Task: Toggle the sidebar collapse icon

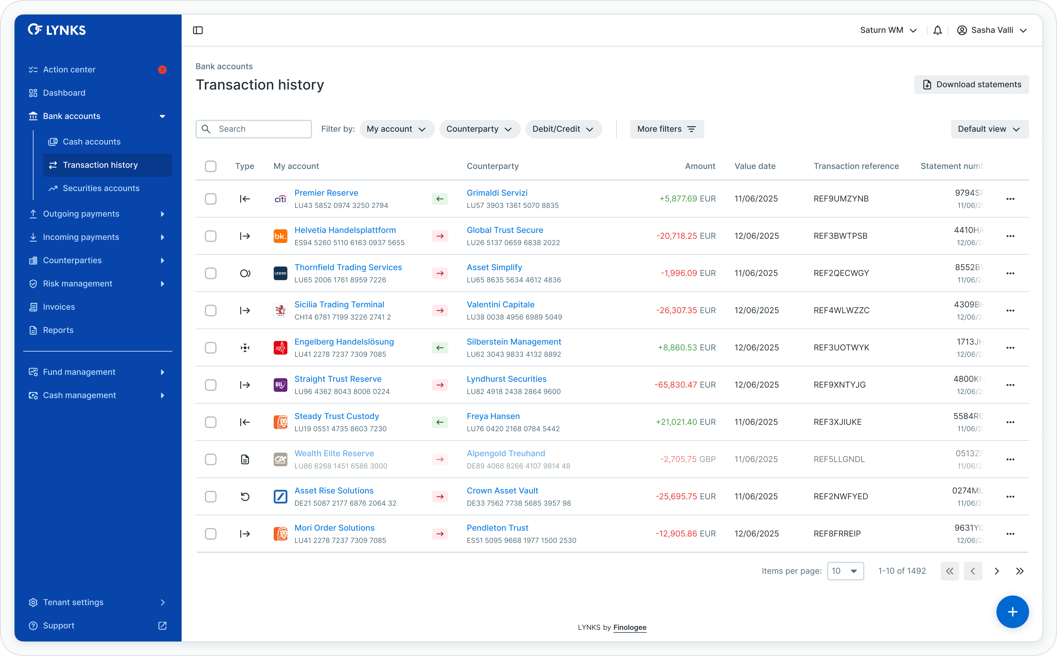Action: [198, 30]
